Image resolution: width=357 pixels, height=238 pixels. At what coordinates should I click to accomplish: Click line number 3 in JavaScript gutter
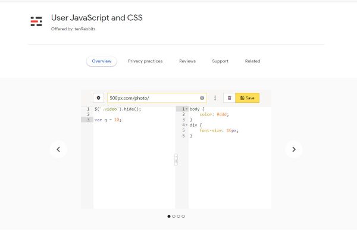pyautogui.click(x=88, y=120)
